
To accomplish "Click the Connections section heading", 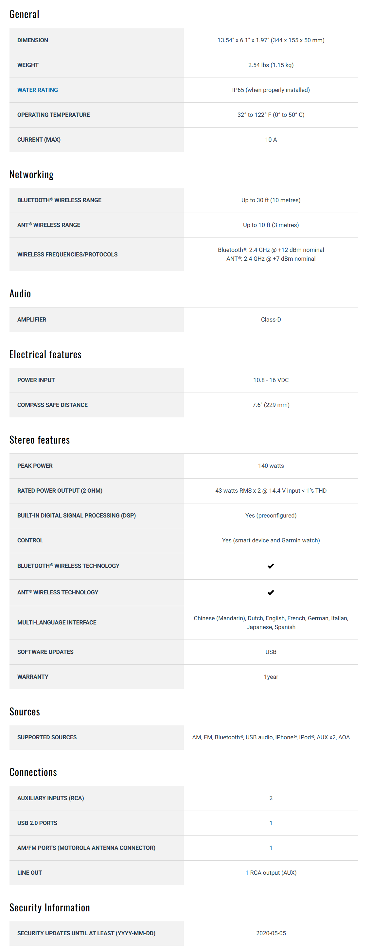I will coord(33,772).
